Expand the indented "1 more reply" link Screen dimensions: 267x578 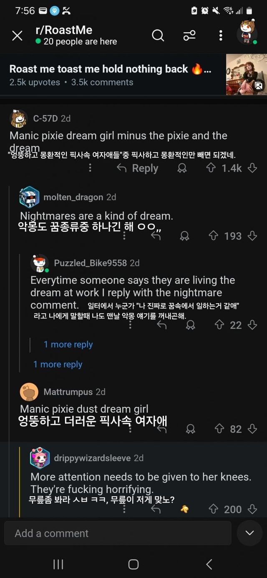68,345
